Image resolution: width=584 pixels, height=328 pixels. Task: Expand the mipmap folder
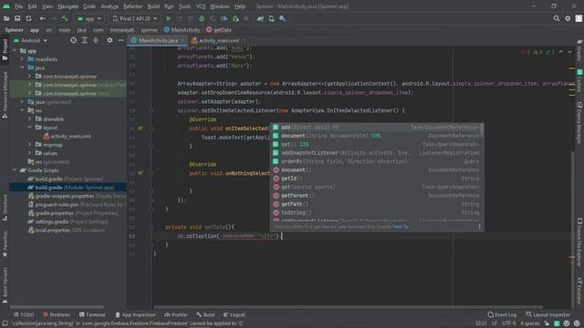(30, 144)
